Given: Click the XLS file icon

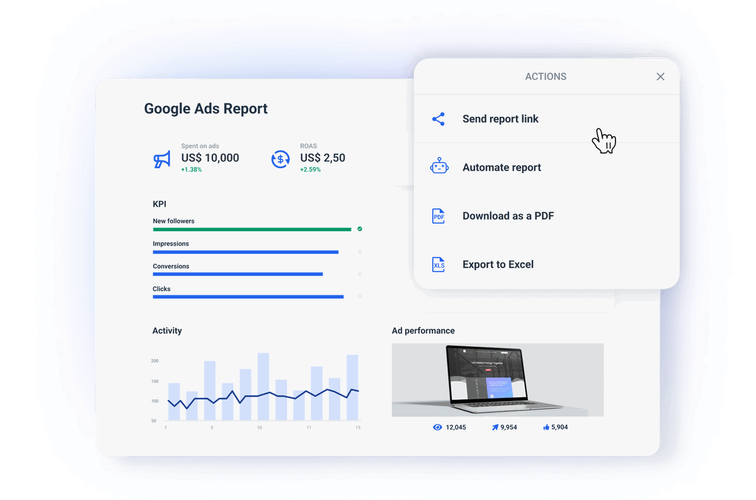Looking at the screenshot, I should coord(438,264).
